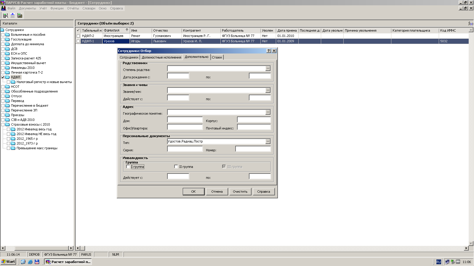Click right arrow of catalog horizontal scrollbar
Image resolution: width=474 pixels, height=266 pixels.
tap(71, 248)
